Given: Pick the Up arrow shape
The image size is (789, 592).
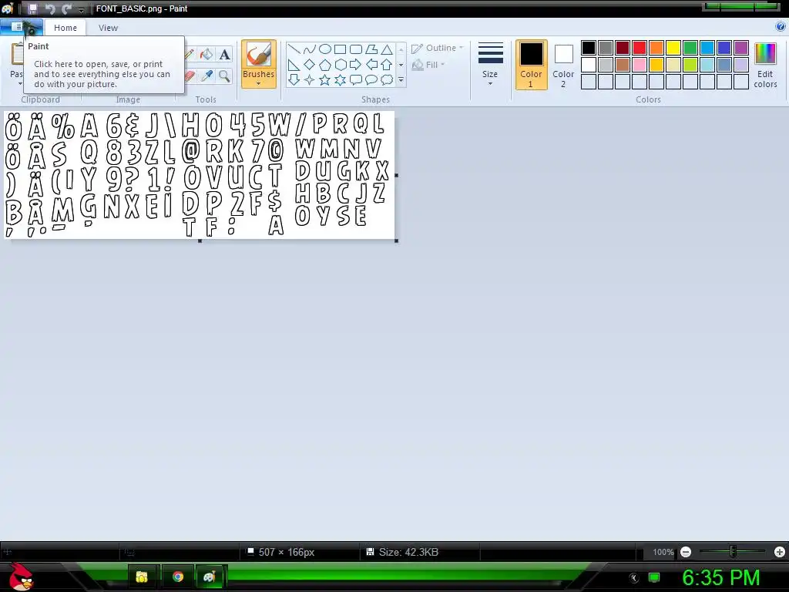Looking at the screenshot, I should [x=387, y=65].
